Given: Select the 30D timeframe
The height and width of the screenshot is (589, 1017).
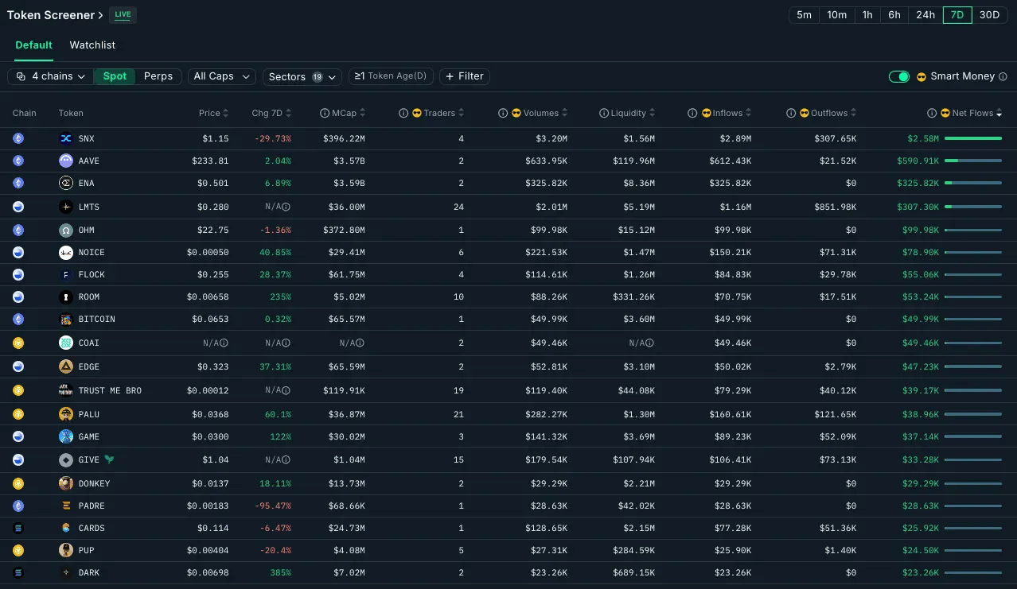Looking at the screenshot, I should pyautogui.click(x=989, y=15).
